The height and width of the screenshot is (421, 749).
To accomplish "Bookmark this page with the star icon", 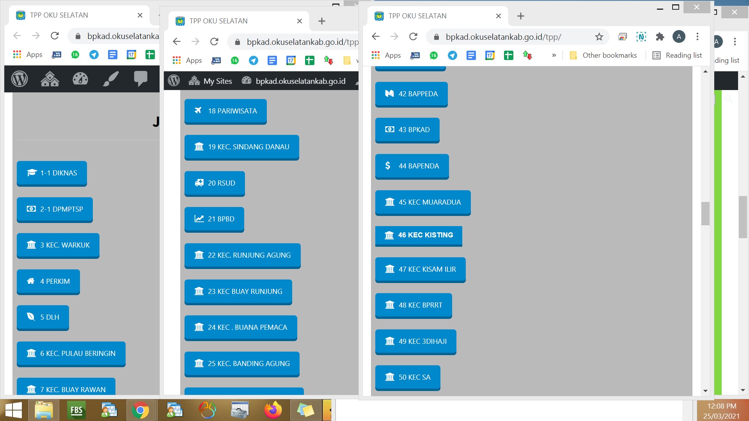I will click(599, 37).
